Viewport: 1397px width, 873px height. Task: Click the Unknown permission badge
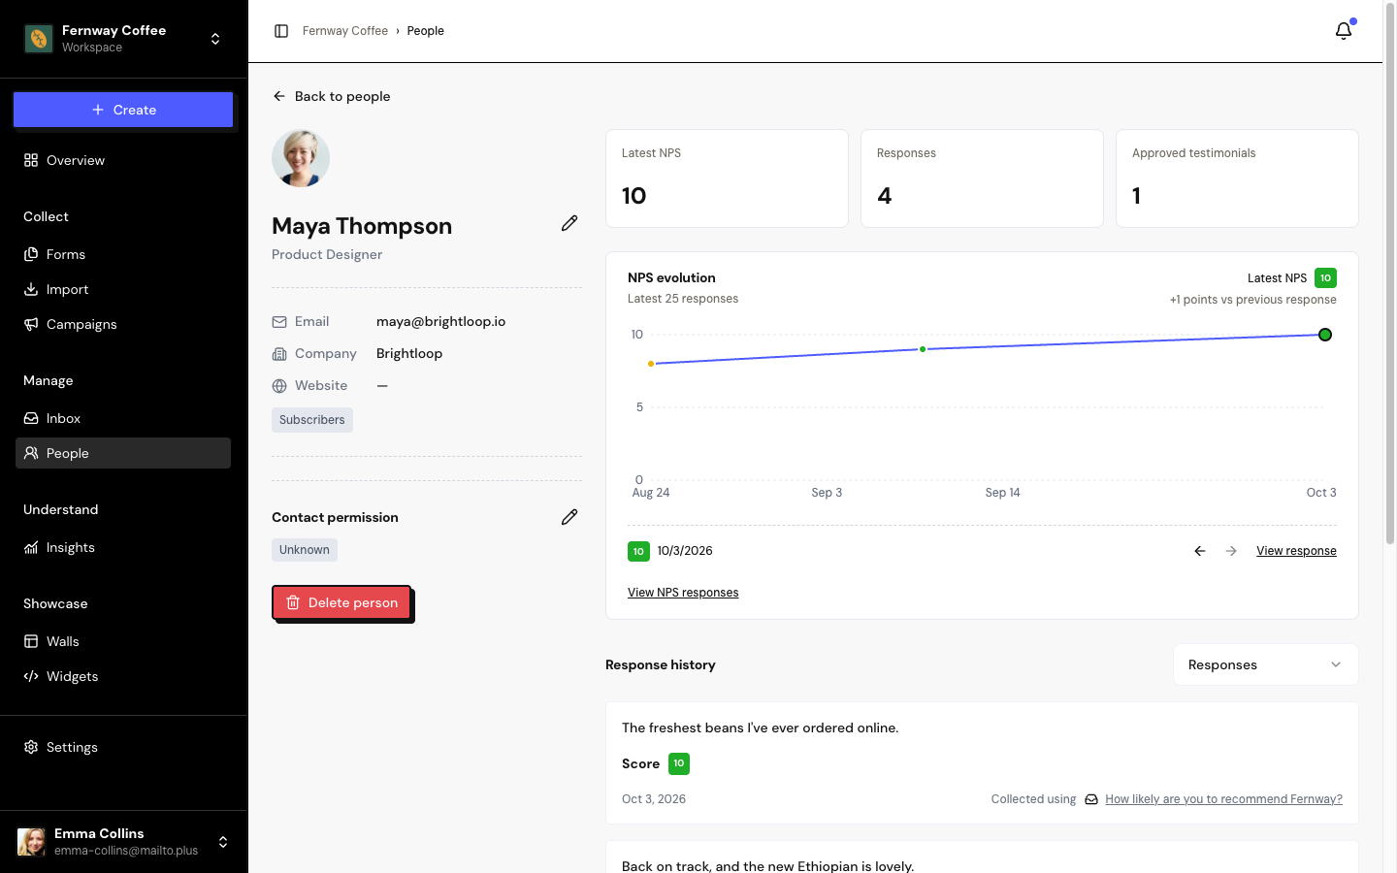305,550
